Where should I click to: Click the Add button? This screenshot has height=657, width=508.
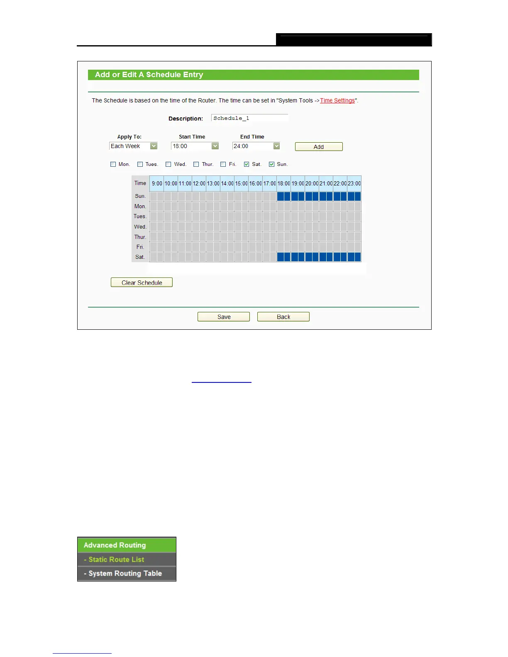point(319,147)
